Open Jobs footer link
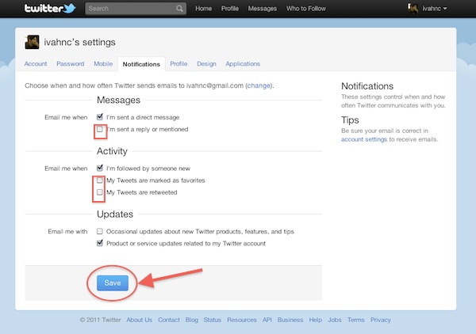 (335, 320)
